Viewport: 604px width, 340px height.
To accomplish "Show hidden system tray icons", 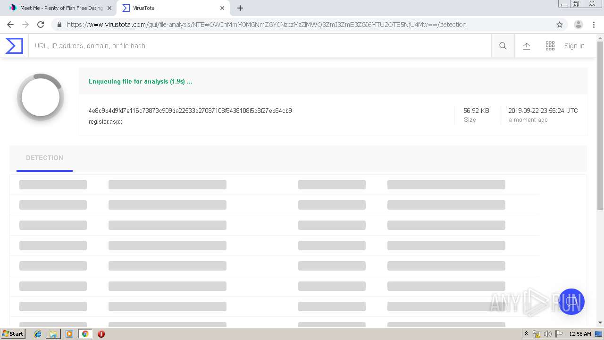I will click(527, 334).
